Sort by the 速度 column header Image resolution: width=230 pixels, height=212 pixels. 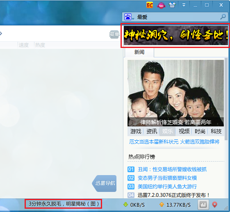(x=24, y=45)
